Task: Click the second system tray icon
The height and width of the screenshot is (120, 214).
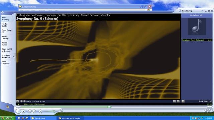Action: tap(196, 118)
